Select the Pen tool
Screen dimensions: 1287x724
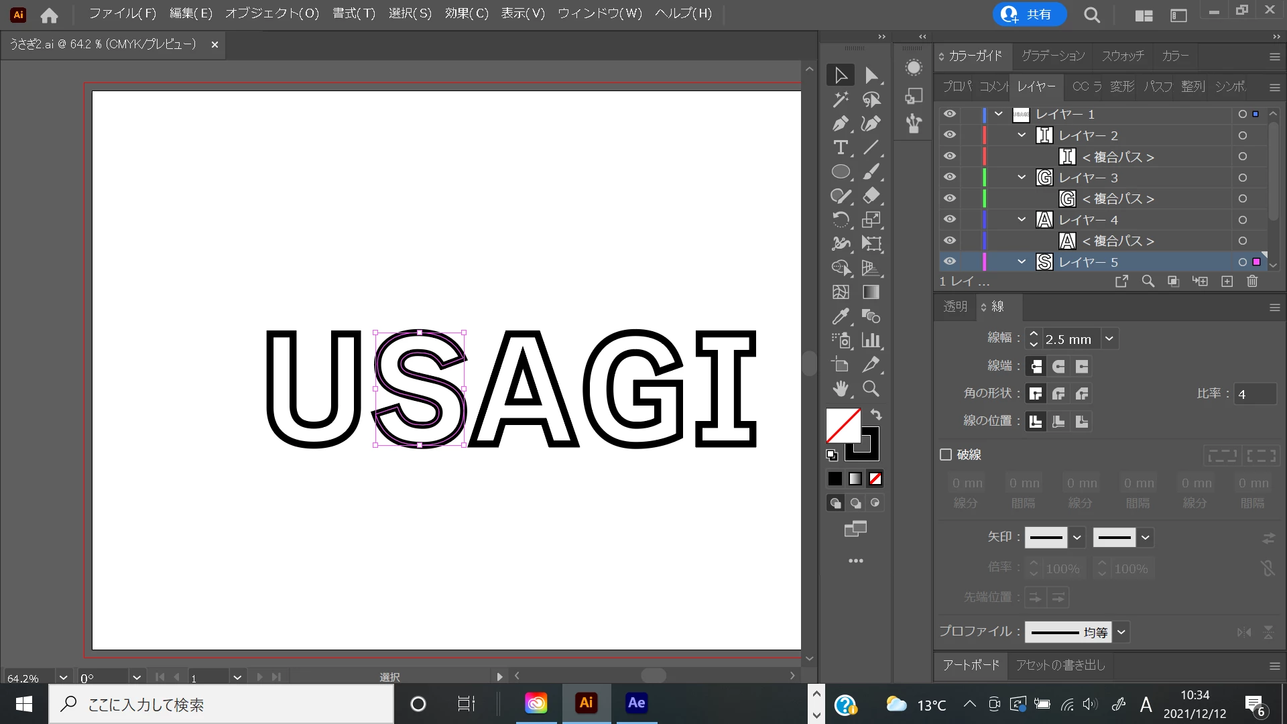(840, 123)
